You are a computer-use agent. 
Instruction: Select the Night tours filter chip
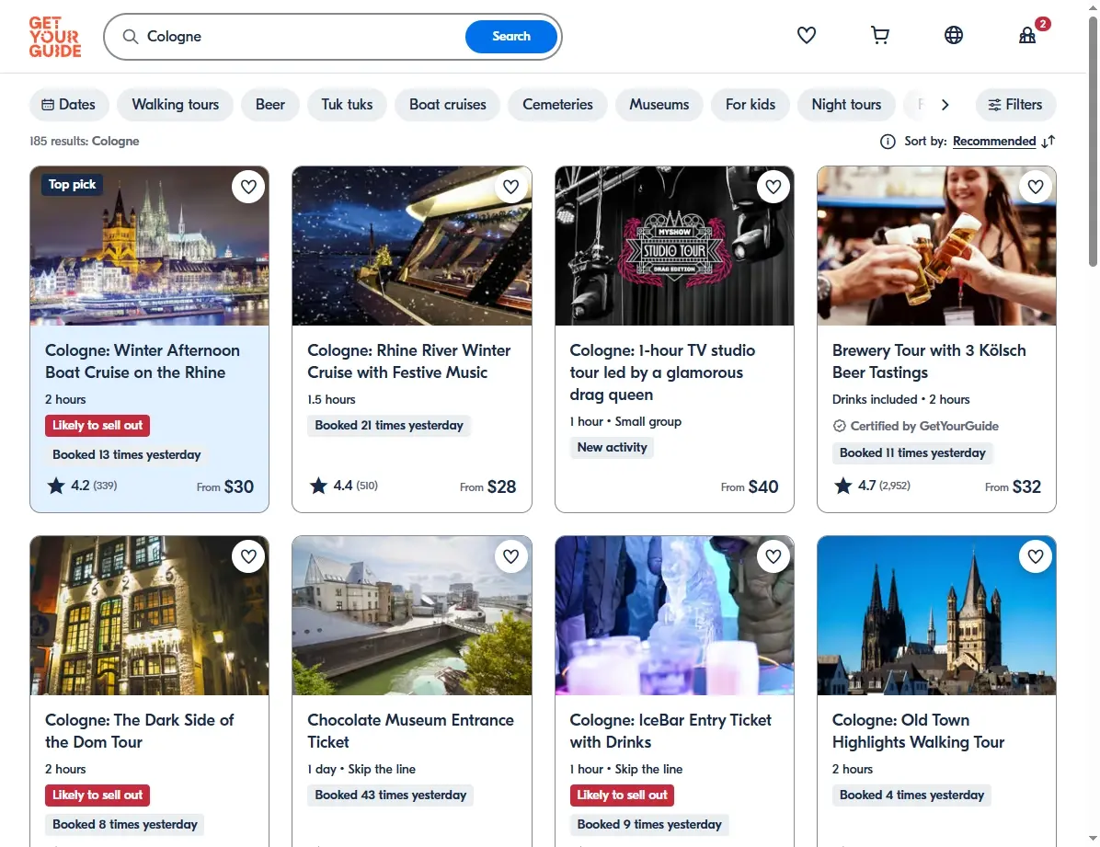(x=846, y=105)
